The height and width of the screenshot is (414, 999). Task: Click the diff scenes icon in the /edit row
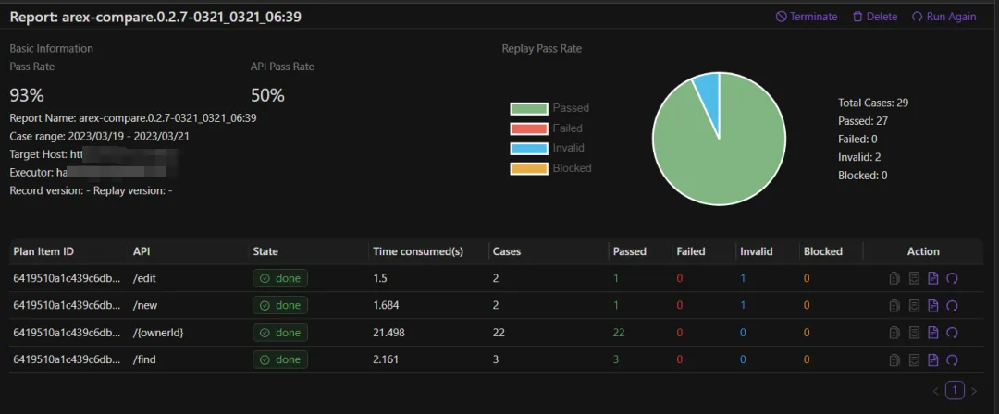point(895,278)
